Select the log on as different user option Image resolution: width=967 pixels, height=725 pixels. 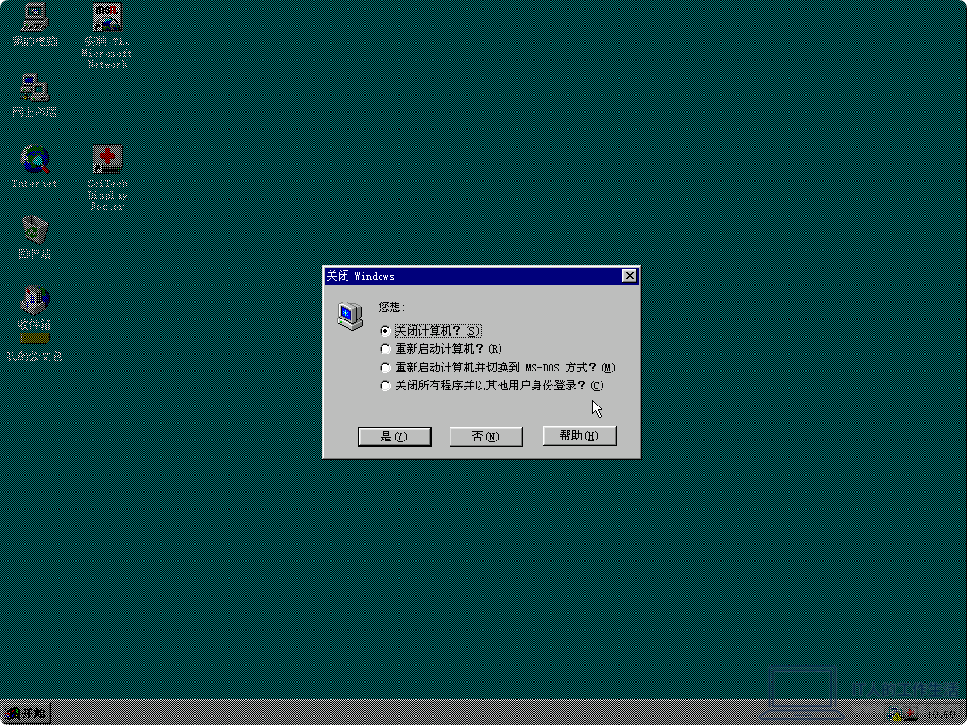[x=491, y=386]
